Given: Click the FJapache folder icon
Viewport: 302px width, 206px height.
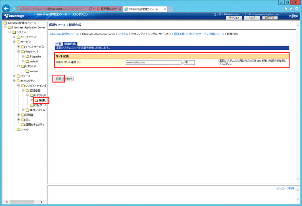Looking at the screenshot, I should click(27, 57).
